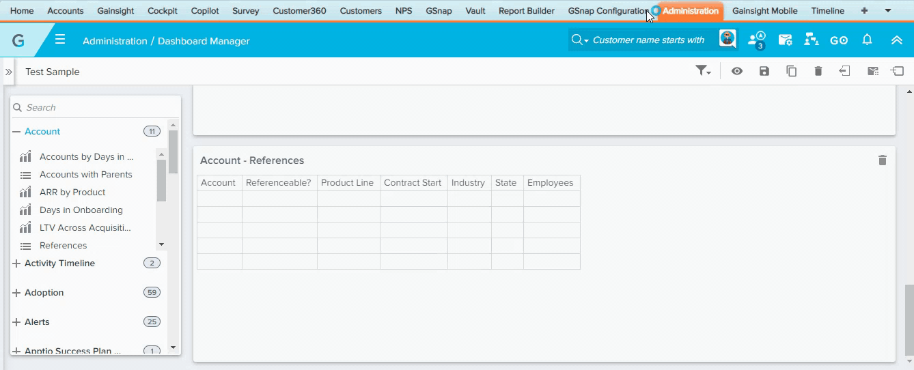This screenshot has height=370, width=914.
Task: Open the user avatar profile icon
Action: click(x=728, y=39)
